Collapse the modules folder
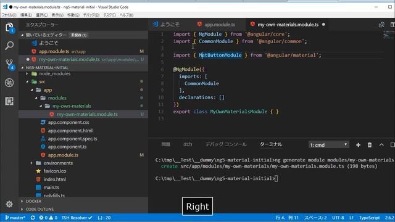Image resolution: width=395 pixels, height=222 pixels. pyautogui.click(x=36, y=98)
